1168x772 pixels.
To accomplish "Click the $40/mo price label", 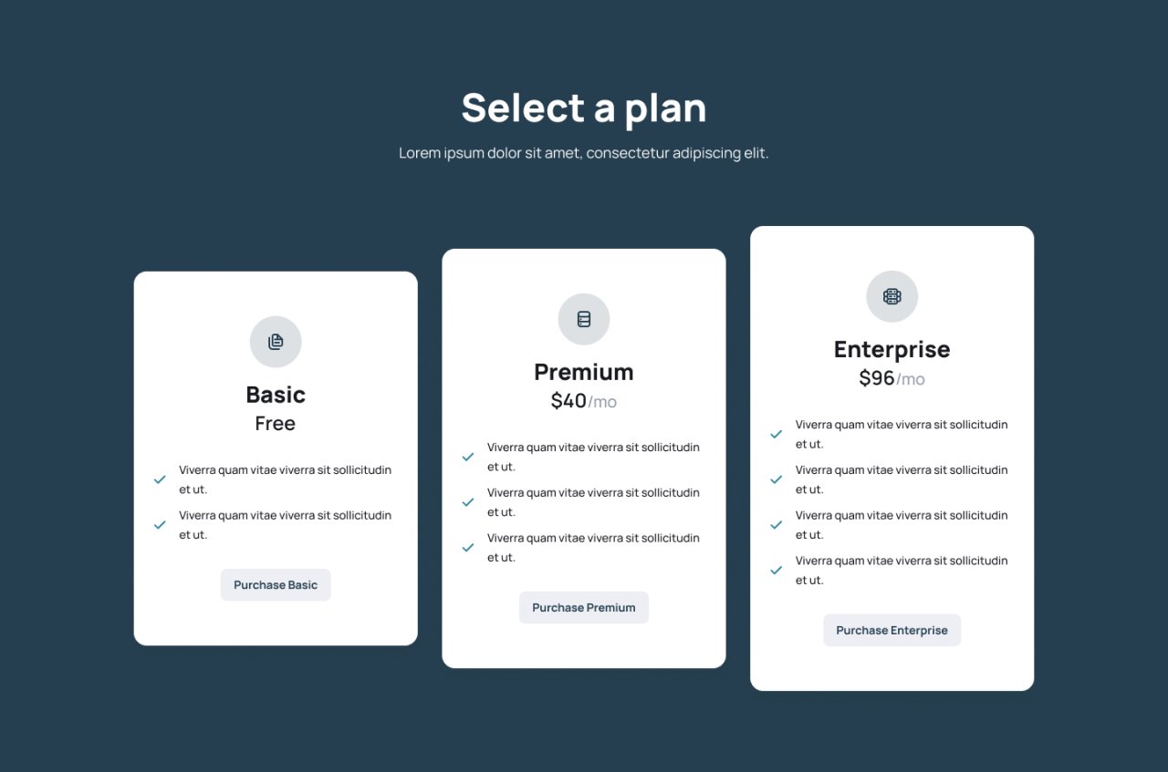I will (x=584, y=401).
